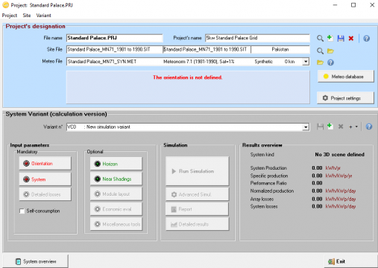Open meteo file with folder icon

tap(320, 63)
